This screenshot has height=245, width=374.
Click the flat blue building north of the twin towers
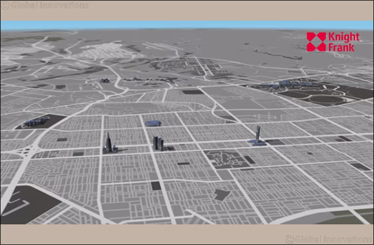point(153,123)
